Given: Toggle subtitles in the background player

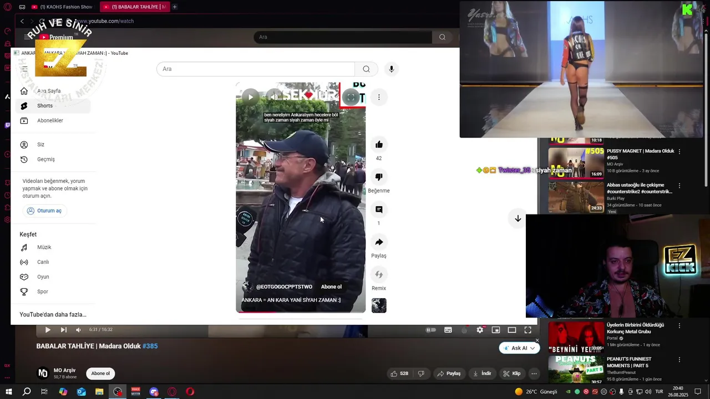Looking at the screenshot, I should click(x=448, y=330).
